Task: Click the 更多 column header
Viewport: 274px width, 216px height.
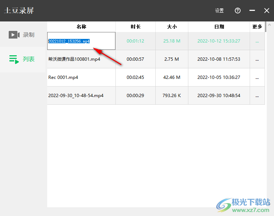Action: point(257,27)
